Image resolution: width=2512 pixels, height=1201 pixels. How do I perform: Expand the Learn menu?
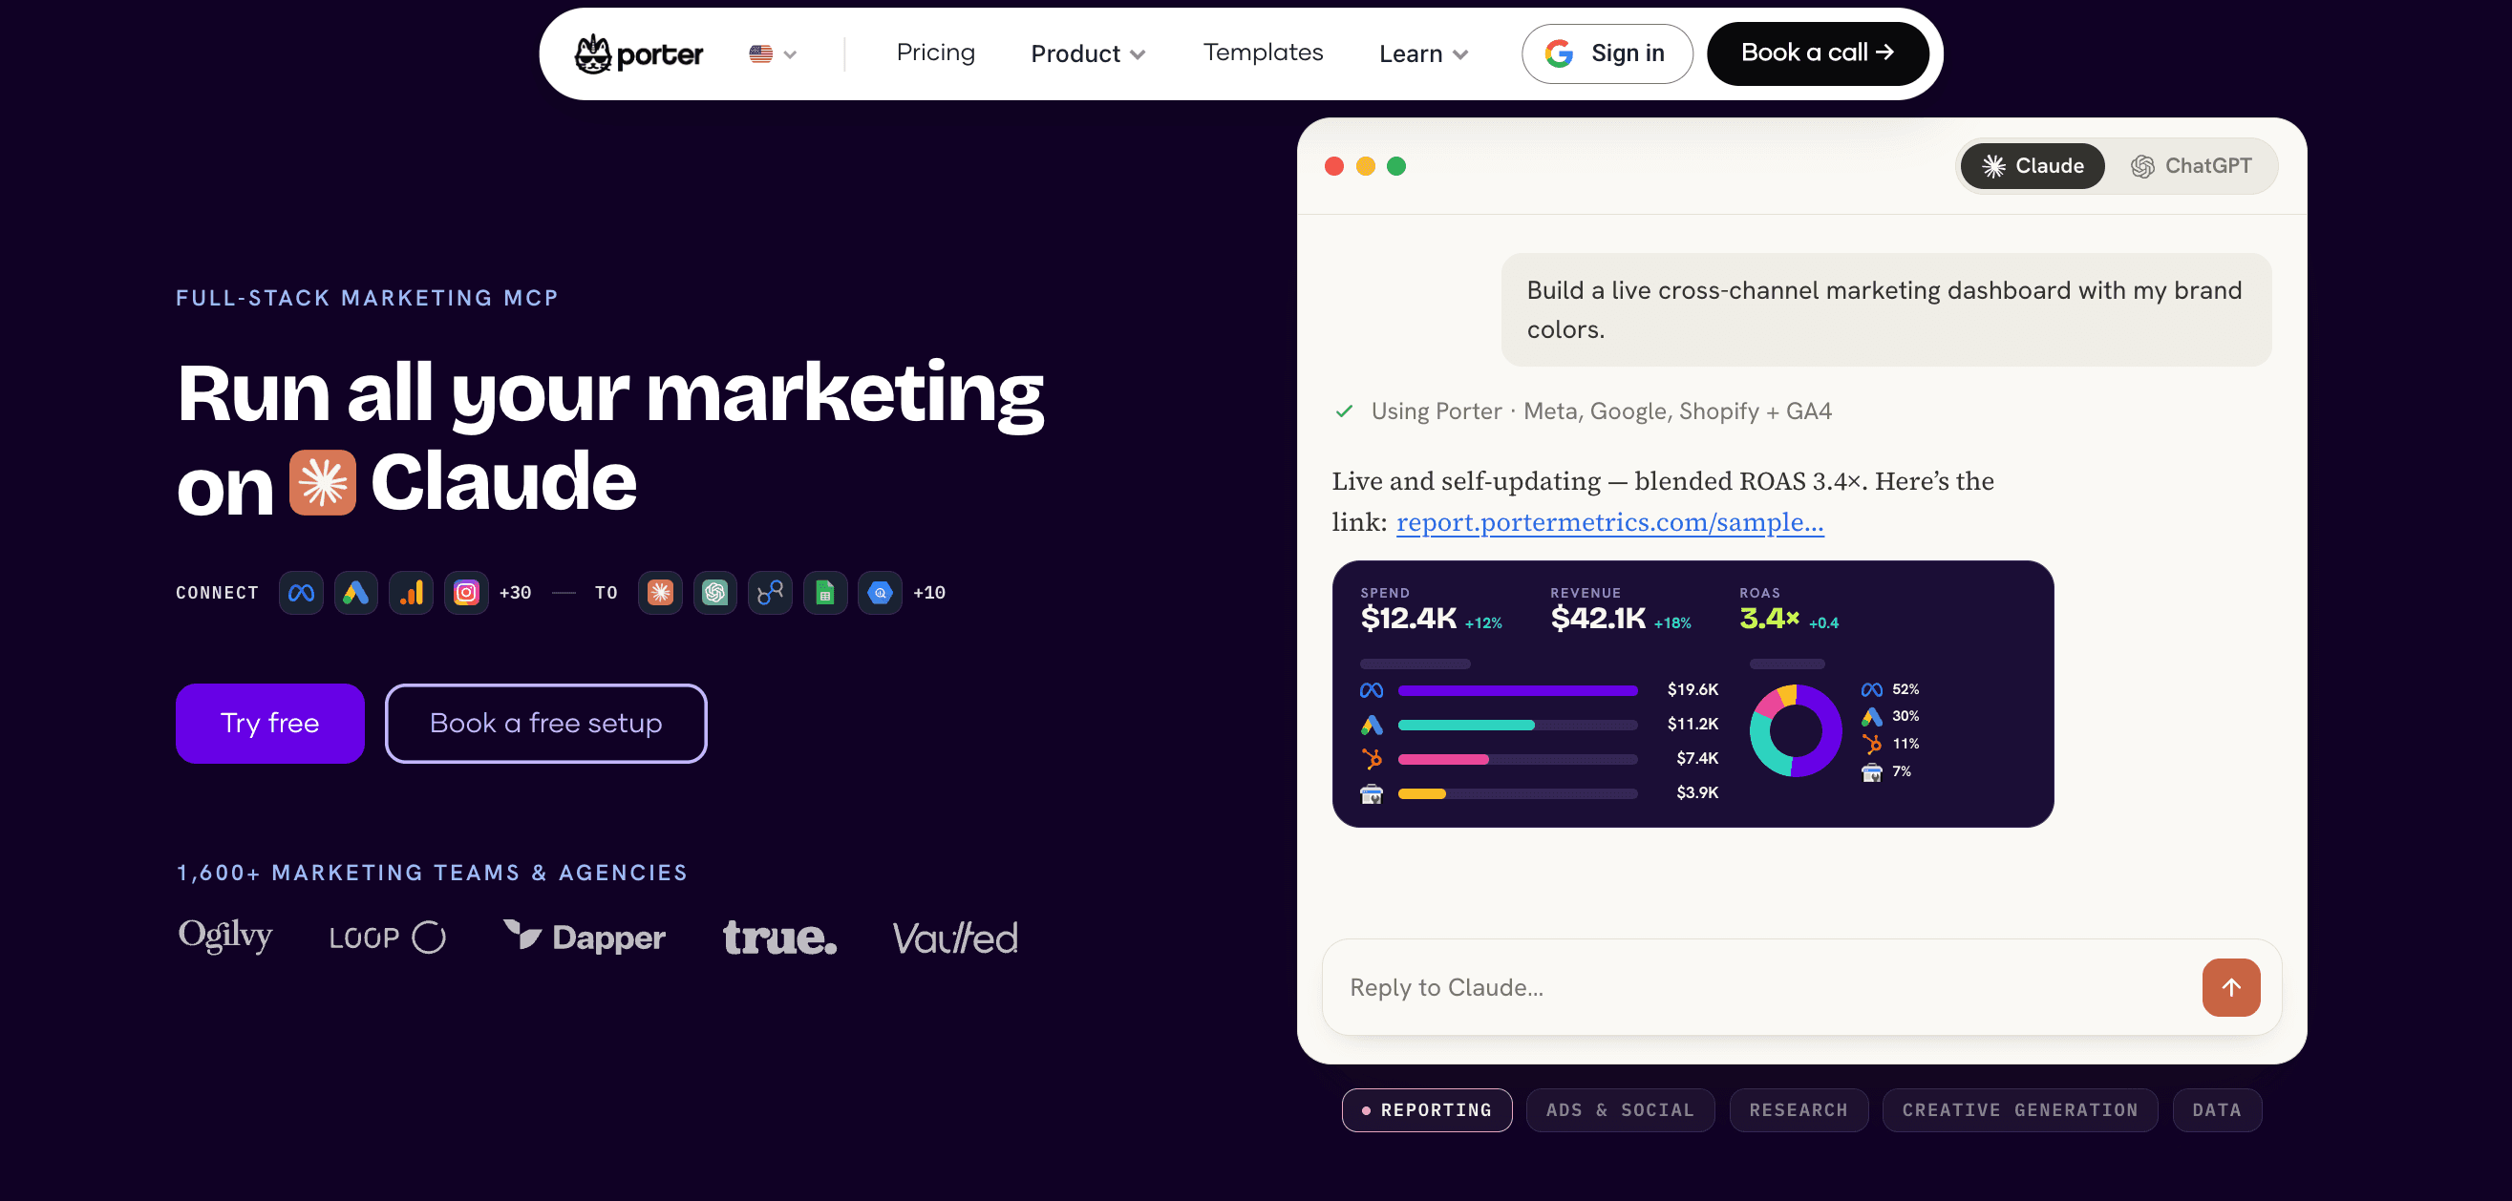click(1423, 53)
